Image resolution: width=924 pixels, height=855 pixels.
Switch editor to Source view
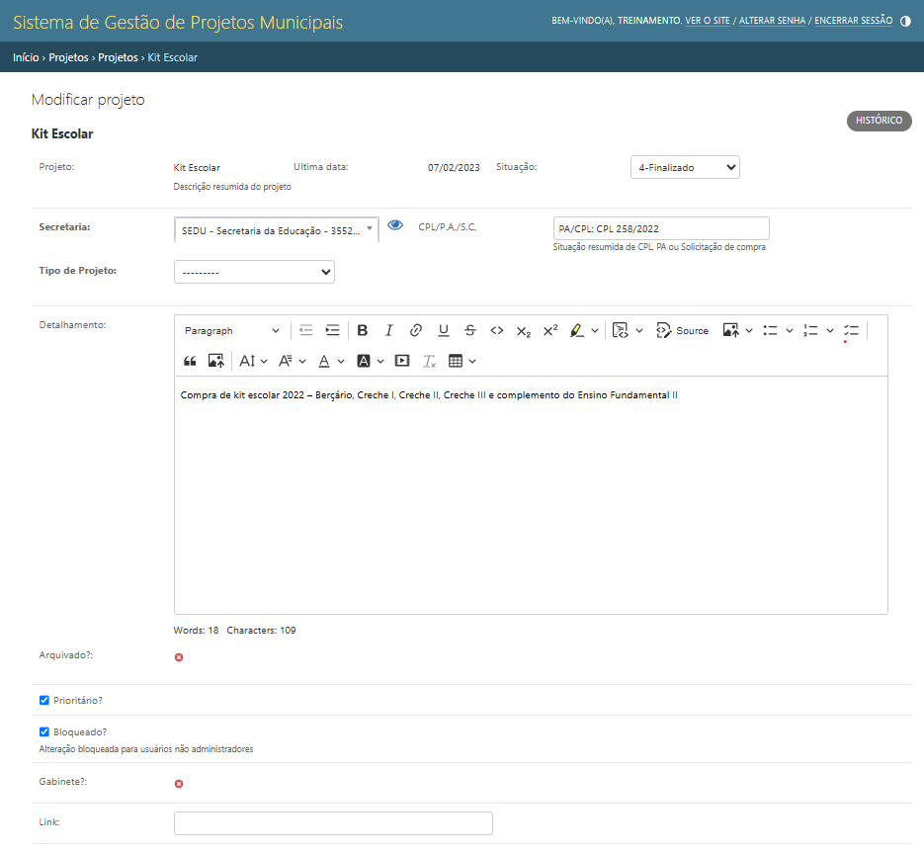683,330
